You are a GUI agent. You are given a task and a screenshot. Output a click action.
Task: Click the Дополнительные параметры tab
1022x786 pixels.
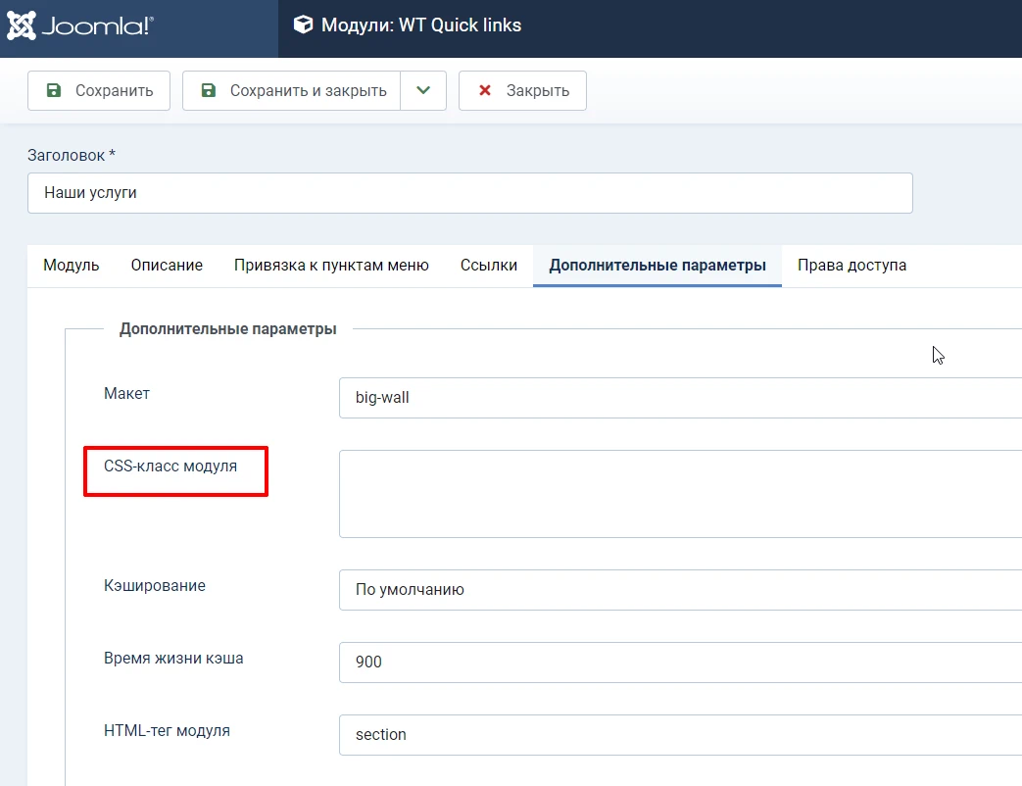[657, 265]
